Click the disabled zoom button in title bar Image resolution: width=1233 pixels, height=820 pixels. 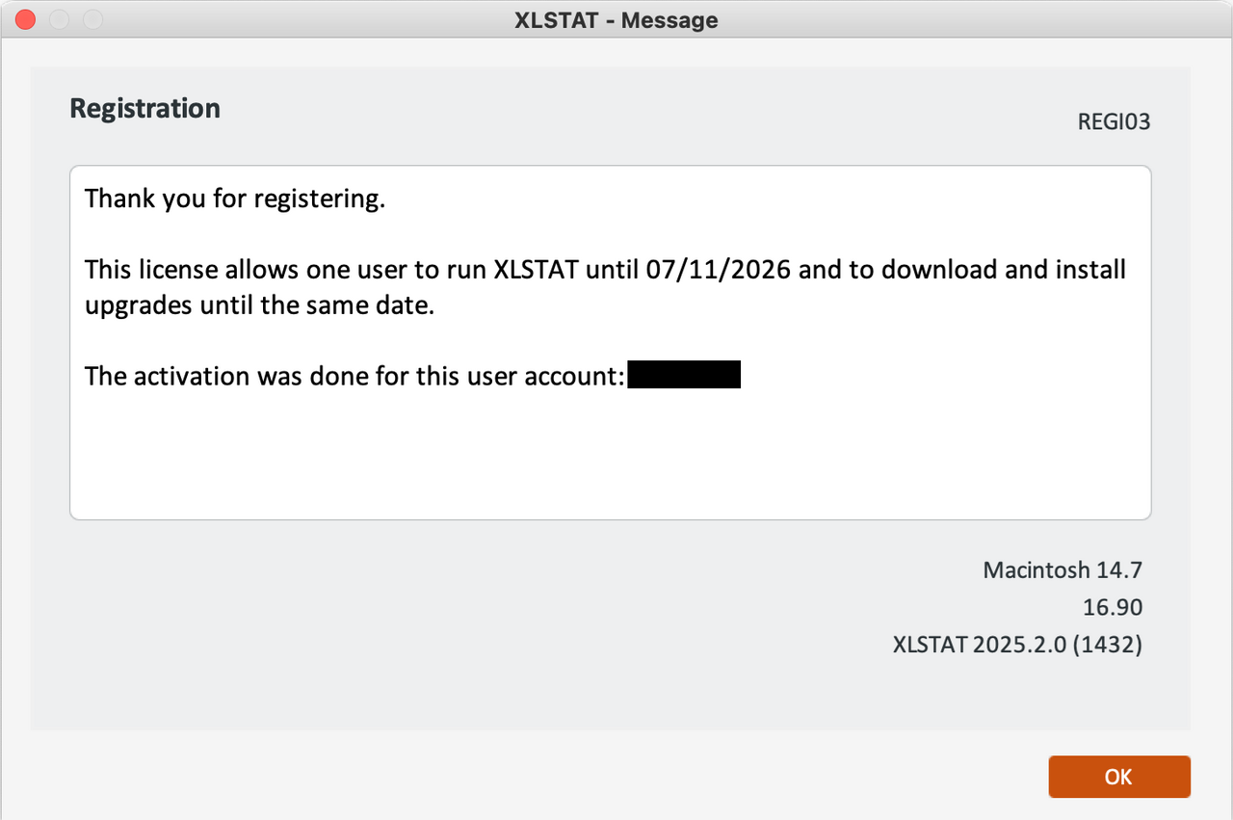tap(92, 19)
